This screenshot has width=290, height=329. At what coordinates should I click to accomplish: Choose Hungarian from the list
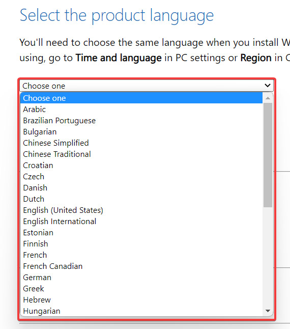141,311
